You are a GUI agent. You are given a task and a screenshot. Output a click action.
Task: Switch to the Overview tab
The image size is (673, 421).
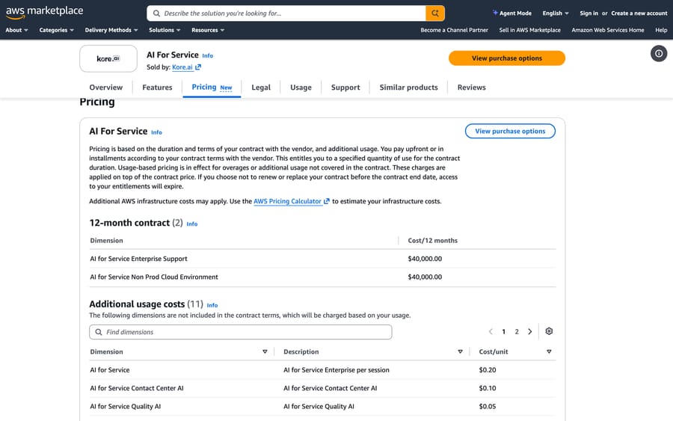106,87
